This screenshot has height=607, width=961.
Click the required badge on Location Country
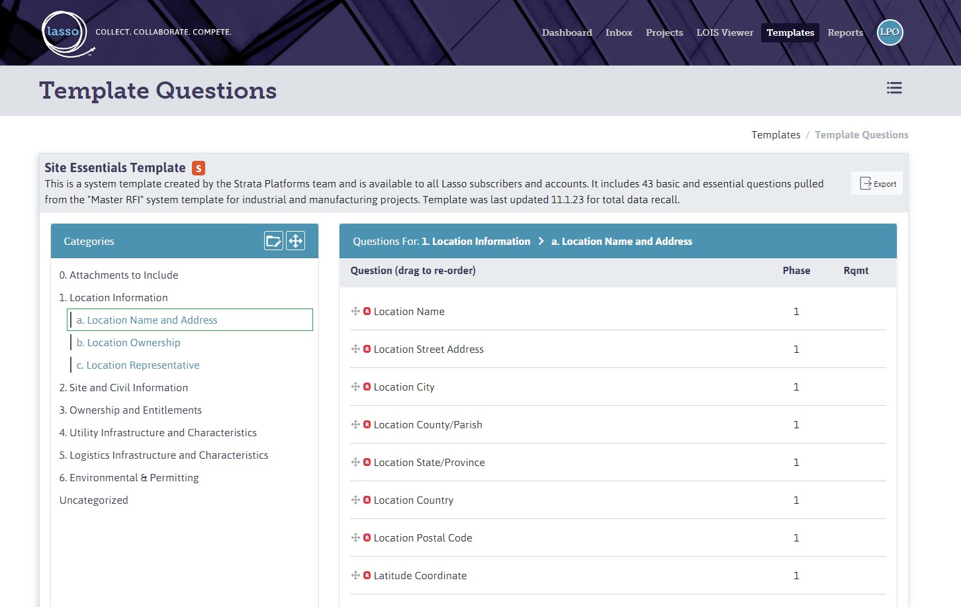(x=367, y=500)
